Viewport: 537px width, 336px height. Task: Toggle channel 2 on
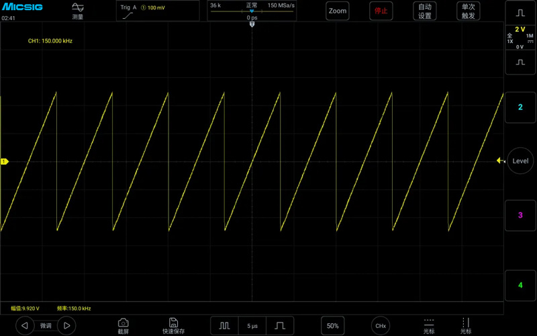[520, 108]
